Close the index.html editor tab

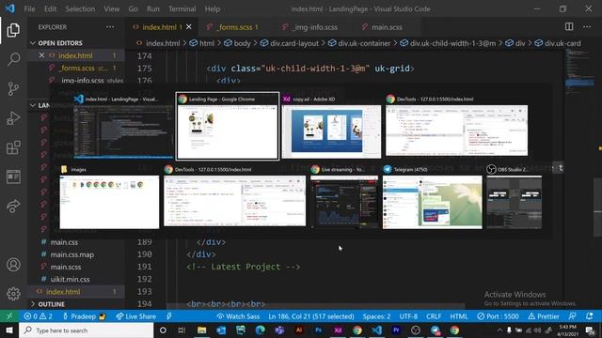pos(188,27)
